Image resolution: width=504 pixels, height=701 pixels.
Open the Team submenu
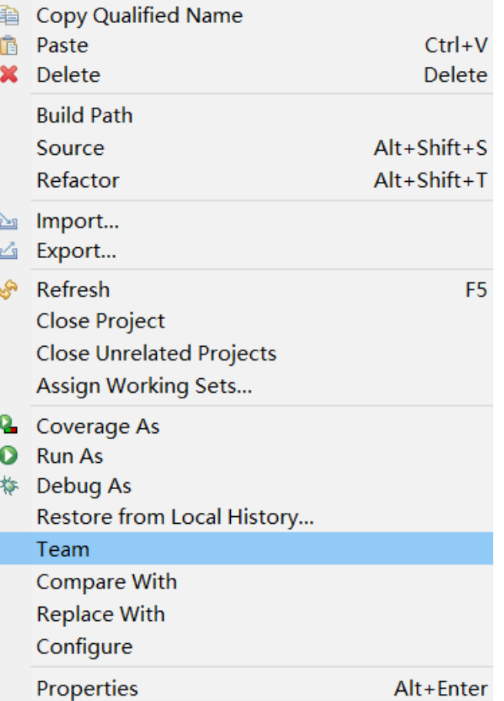point(63,549)
